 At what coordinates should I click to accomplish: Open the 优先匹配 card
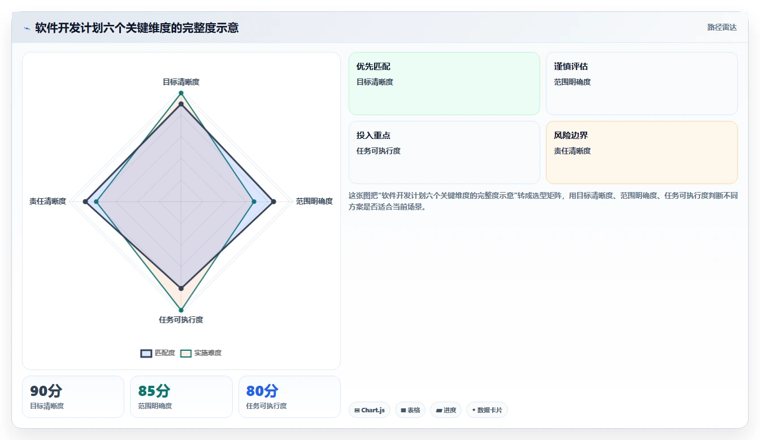(444, 84)
